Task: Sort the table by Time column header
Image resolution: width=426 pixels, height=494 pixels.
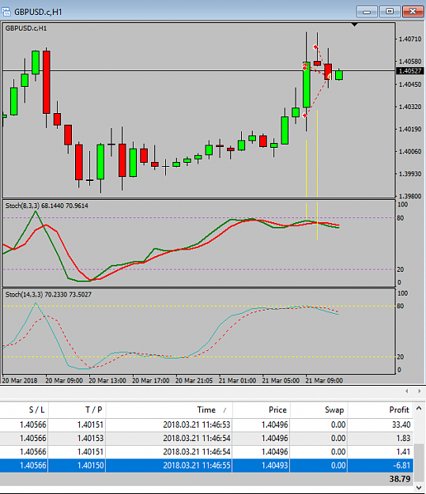Action: 206,409
